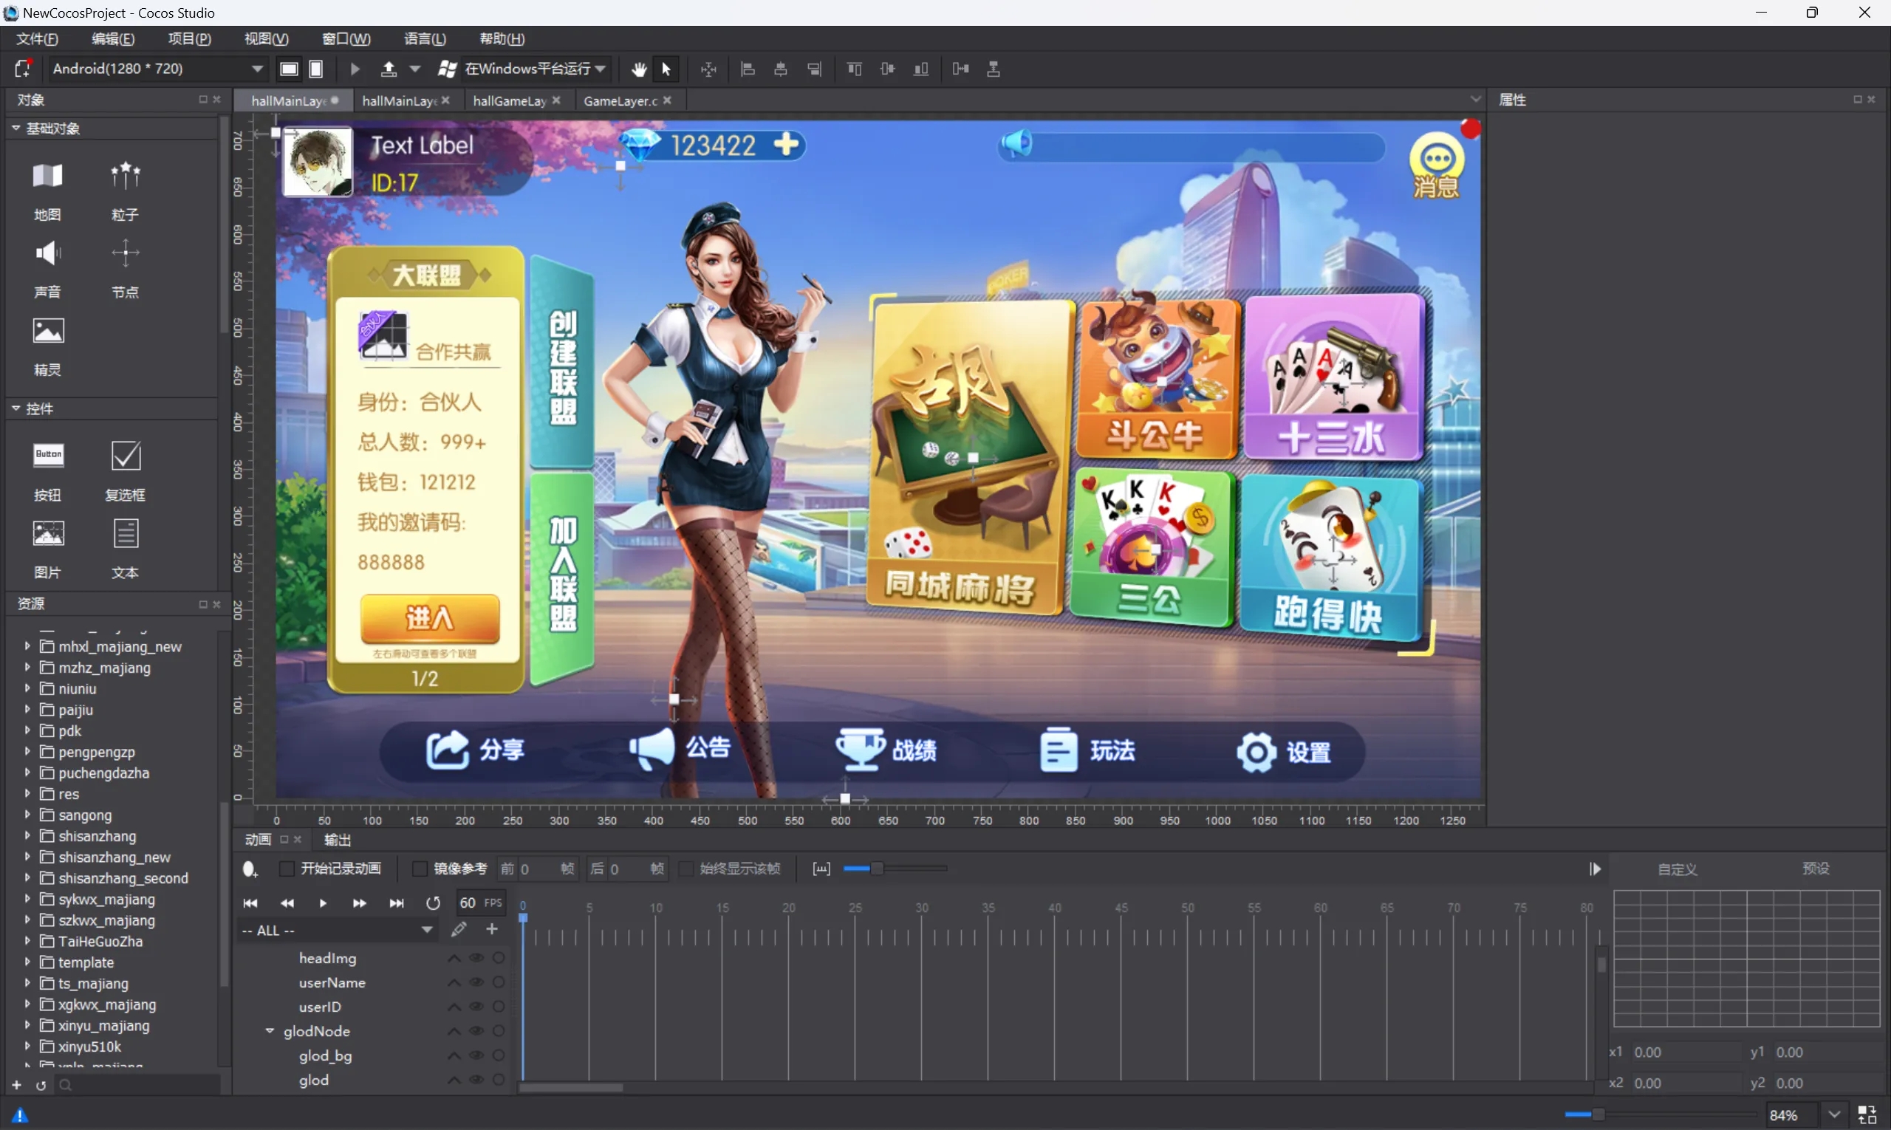The width and height of the screenshot is (1891, 1130).
Task: Adjust the canvas zoom slider
Action: [1598, 1115]
